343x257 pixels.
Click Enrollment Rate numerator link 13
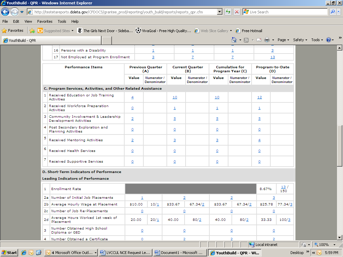[283, 187]
